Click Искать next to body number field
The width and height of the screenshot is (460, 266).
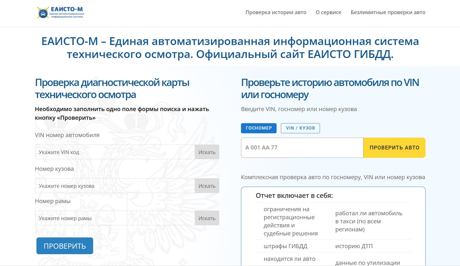pyautogui.click(x=207, y=186)
